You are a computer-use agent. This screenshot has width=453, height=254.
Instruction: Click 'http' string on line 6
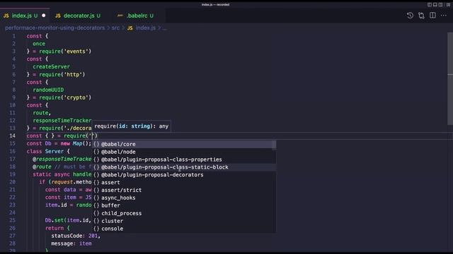(73, 75)
